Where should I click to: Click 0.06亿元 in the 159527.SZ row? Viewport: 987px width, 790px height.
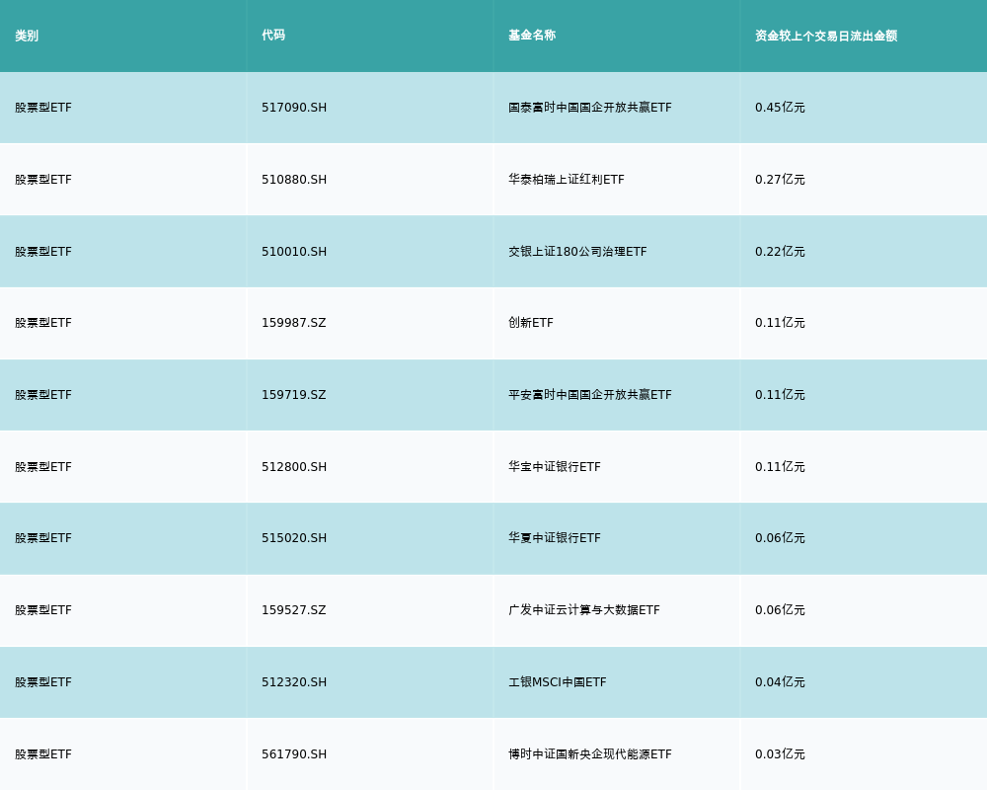click(x=780, y=610)
